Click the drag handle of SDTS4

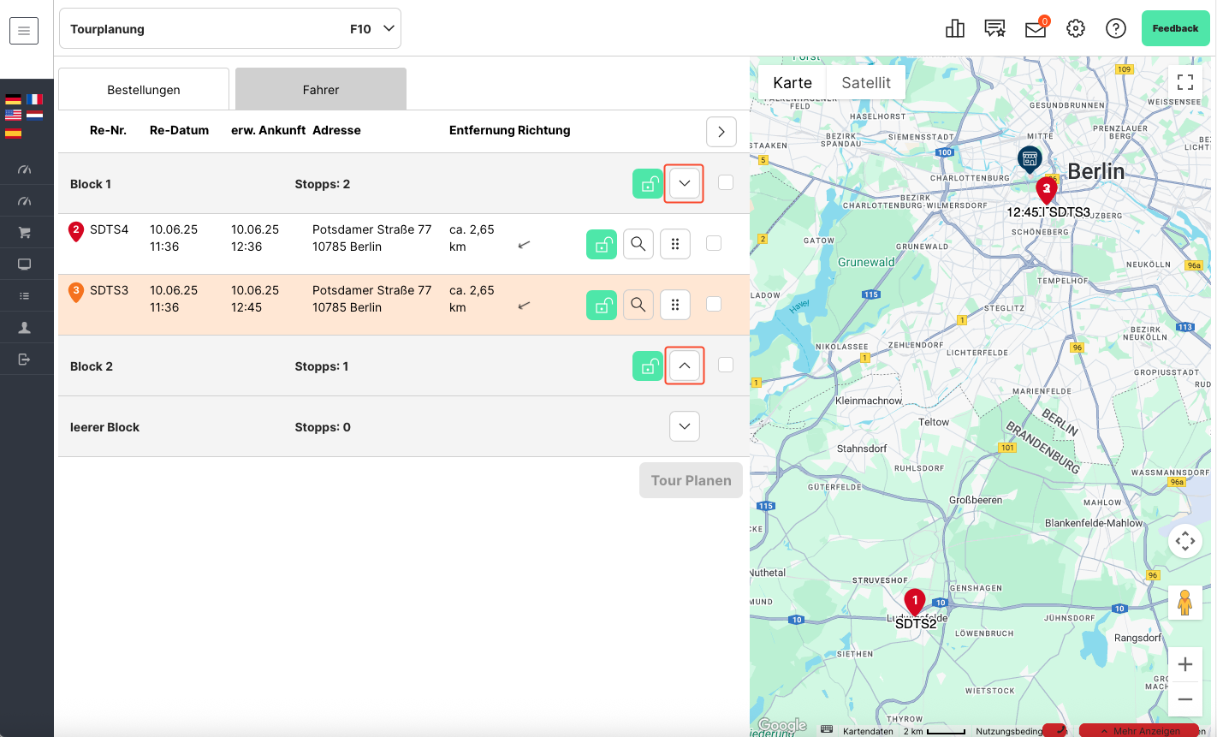[675, 244]
